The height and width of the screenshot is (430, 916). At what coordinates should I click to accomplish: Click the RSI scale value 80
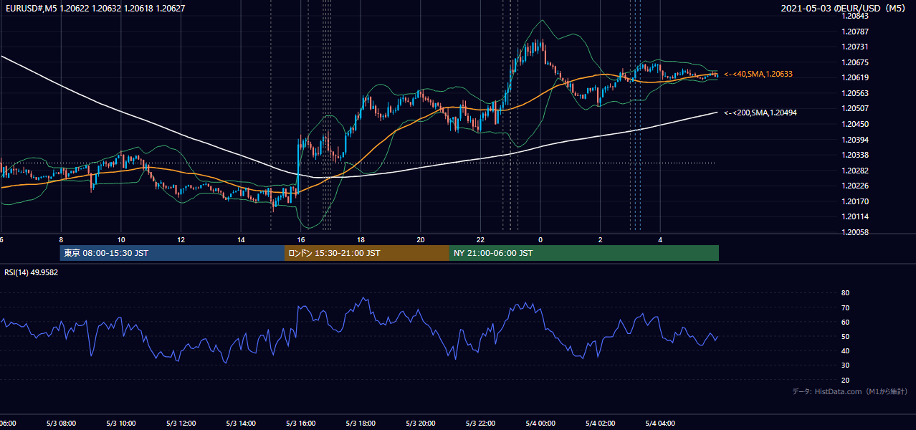tap(845, 293)
